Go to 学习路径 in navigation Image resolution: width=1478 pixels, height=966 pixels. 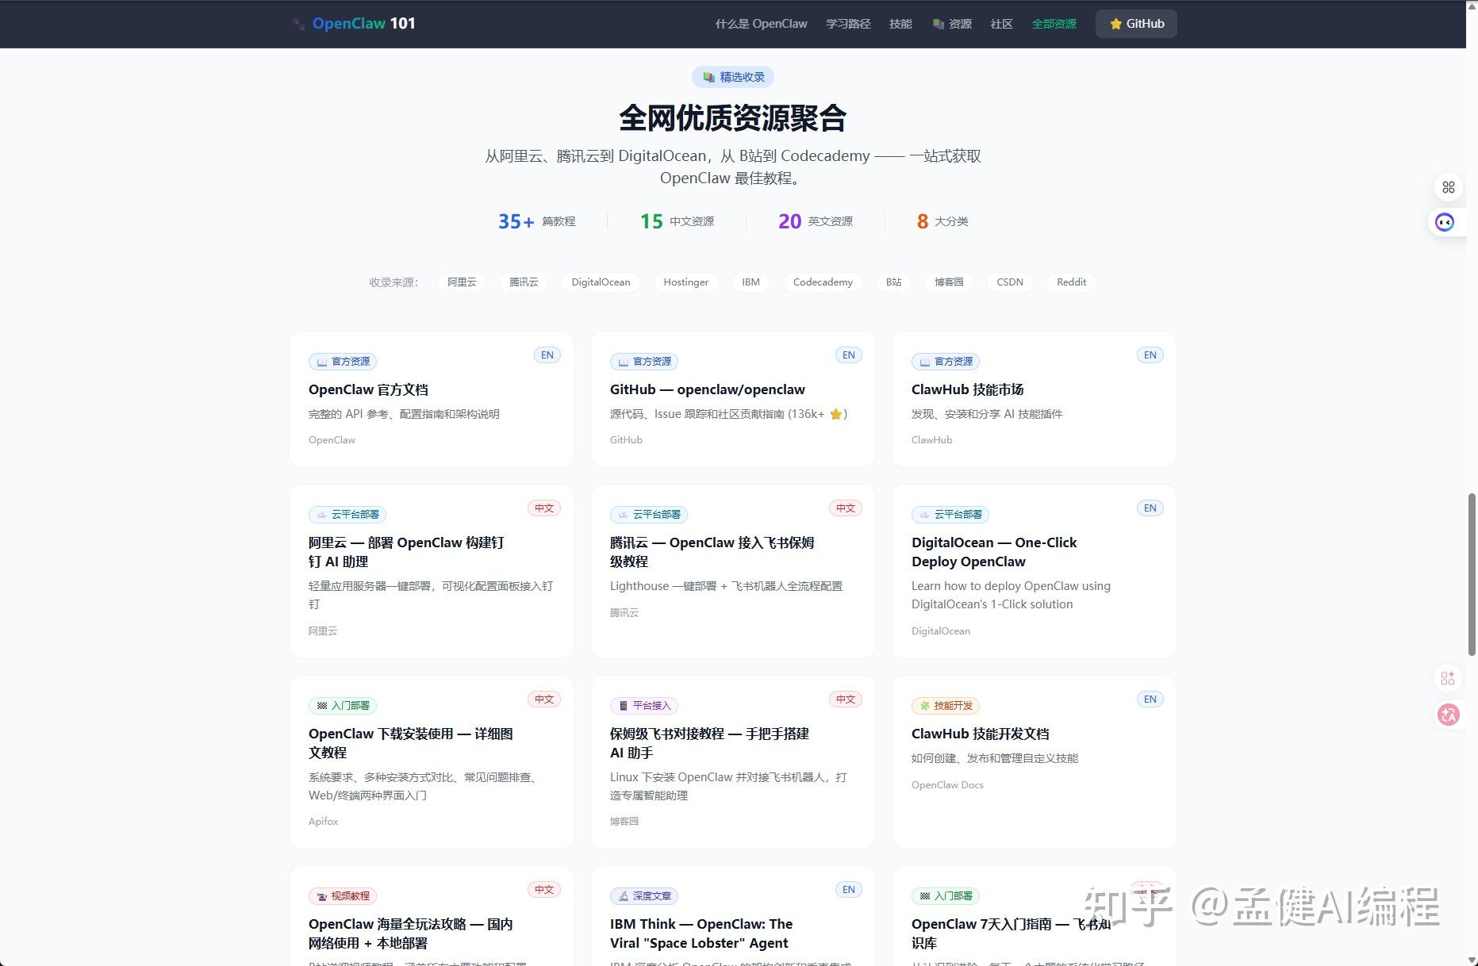(x=848, y=24)
